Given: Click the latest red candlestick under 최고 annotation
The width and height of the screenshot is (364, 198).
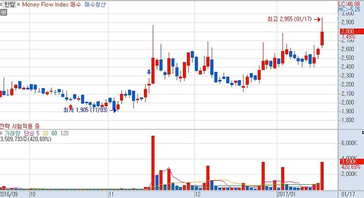Looking at the screenshot, I should 322,38.
